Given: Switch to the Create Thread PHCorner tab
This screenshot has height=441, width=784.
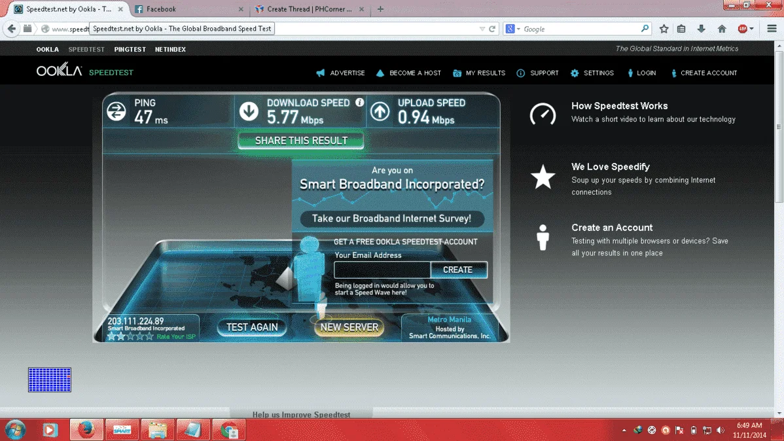Looking at the screenshot, I should (310, 9).
